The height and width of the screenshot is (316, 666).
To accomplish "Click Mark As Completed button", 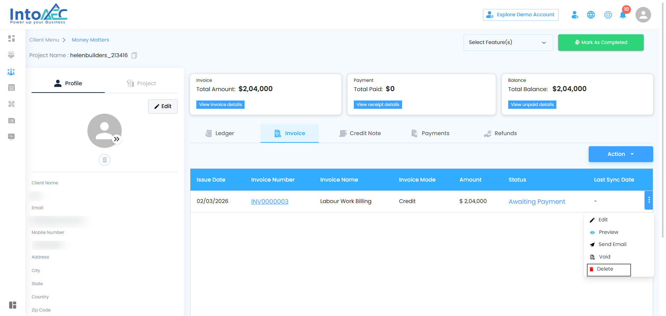I will pos(601,42).
